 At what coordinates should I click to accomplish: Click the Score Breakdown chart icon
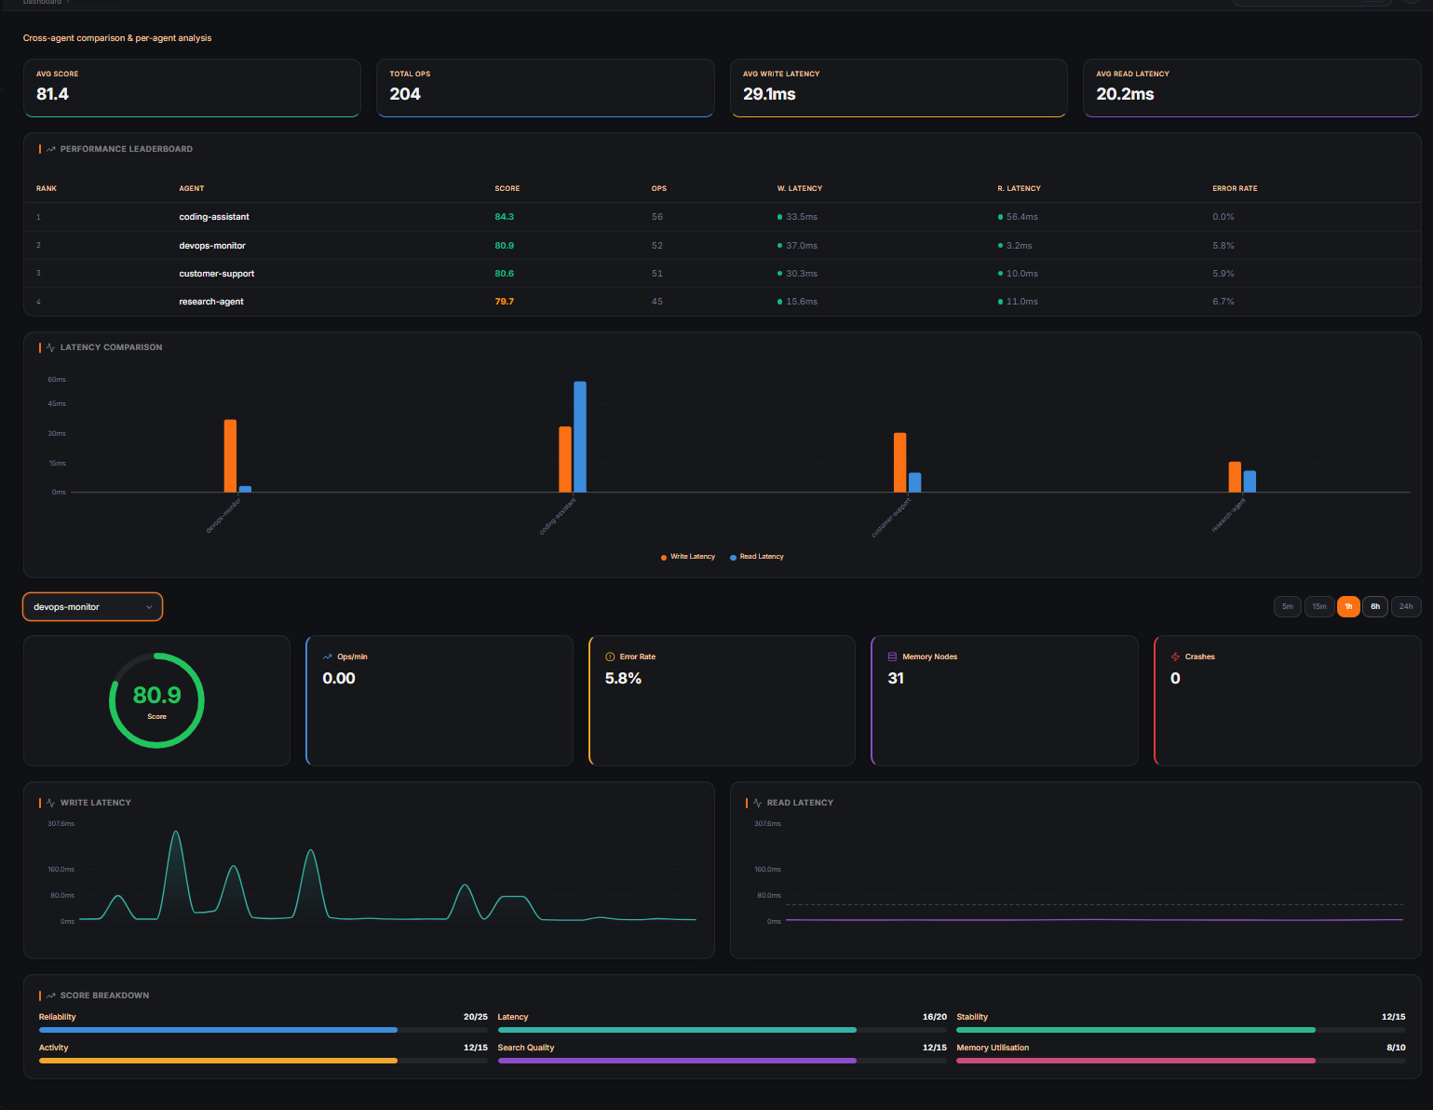[52, 995]
